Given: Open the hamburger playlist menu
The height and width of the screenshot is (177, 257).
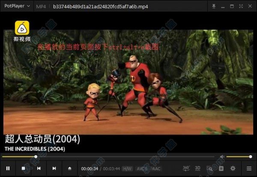Looking at the screenshot, I should [249, 168].
